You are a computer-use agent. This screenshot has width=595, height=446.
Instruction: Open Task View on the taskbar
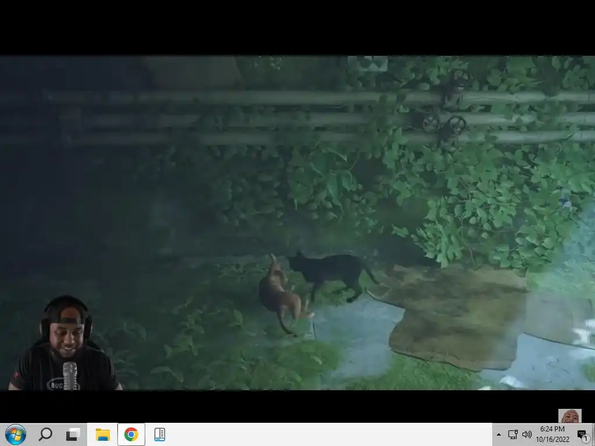click(73, 434)
